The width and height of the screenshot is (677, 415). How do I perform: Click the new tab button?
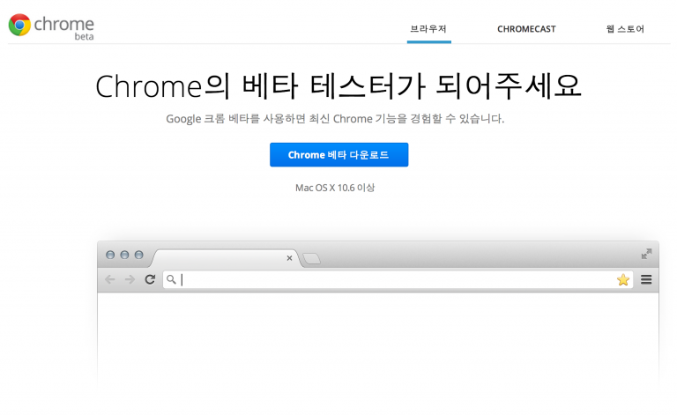tap(312, 258)
